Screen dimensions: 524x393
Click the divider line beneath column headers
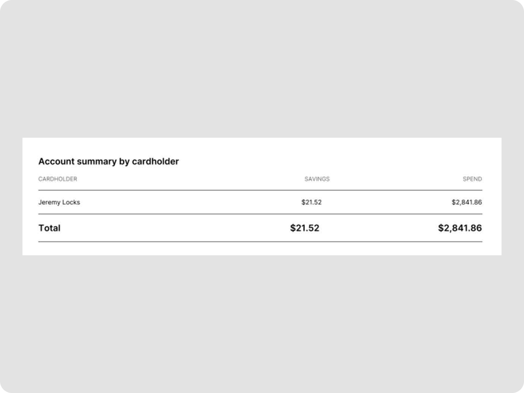[260, 190]
